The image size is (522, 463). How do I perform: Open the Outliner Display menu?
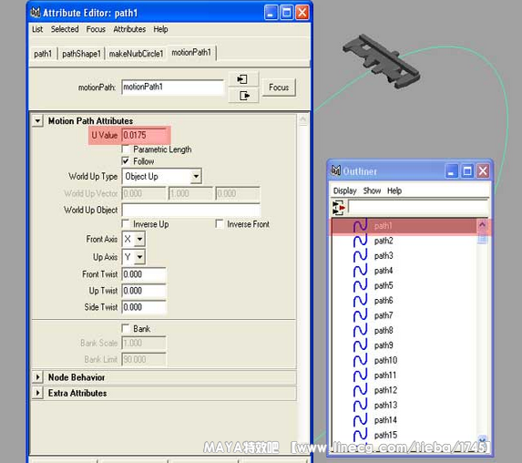345,190
